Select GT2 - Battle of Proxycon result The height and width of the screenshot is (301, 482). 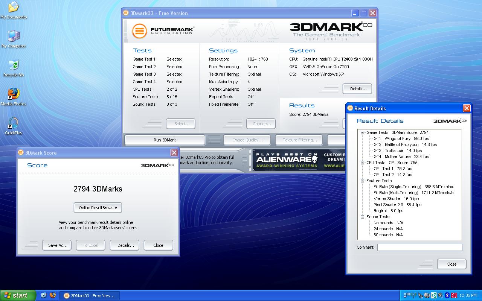(x=405, y=144)
